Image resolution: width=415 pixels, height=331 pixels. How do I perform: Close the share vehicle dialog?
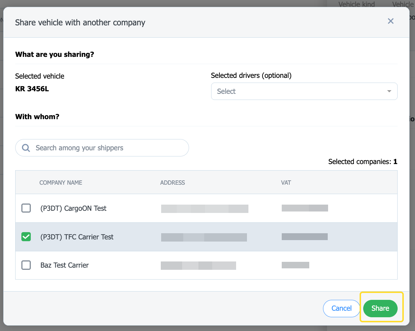390,21
